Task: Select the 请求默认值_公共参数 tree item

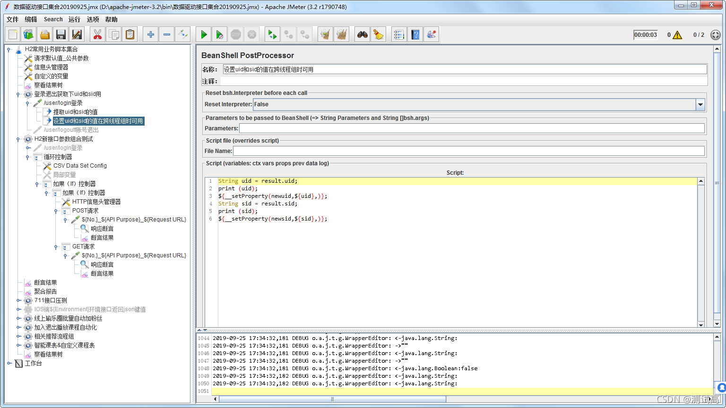Action: [x=61, y=58]
